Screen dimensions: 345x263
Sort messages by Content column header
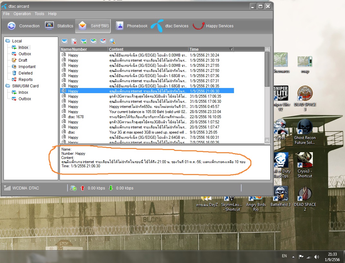pyautogui.click(x=148, y=49)
